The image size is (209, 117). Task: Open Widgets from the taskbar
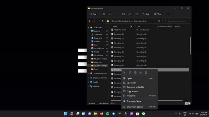[x=84, y=114]
